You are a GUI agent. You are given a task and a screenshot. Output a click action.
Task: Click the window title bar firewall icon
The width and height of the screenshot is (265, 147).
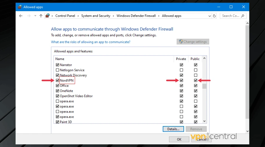20,7
